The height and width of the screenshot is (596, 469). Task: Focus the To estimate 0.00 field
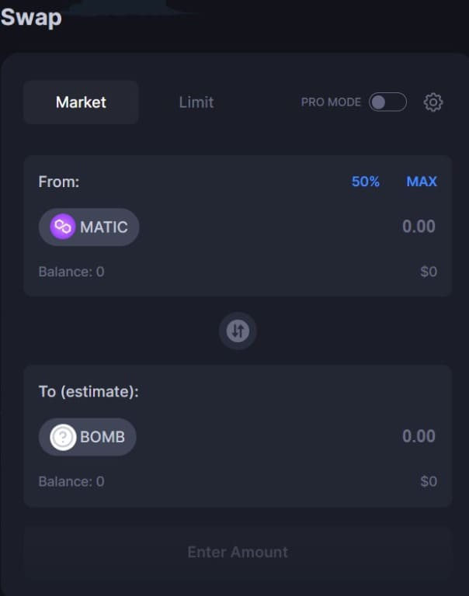pos(419,436)
